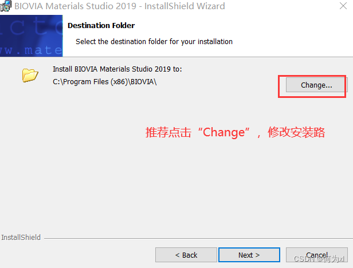The width and height of the screenshot is (353, 268).
Task: Click the CSDN watermark text
Action: point(319,259)
